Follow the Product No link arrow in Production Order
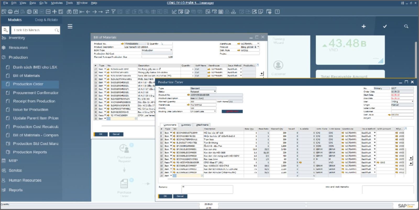Image resolution: width=419 pixels, height=210 pixels. (x=188, y=95)
